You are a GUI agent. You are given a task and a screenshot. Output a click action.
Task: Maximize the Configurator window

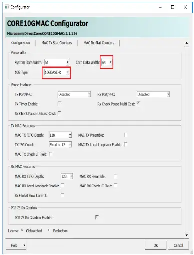click(173, 7)
